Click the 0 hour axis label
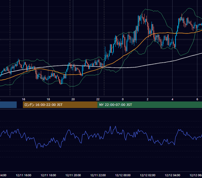 coord(123,99)
